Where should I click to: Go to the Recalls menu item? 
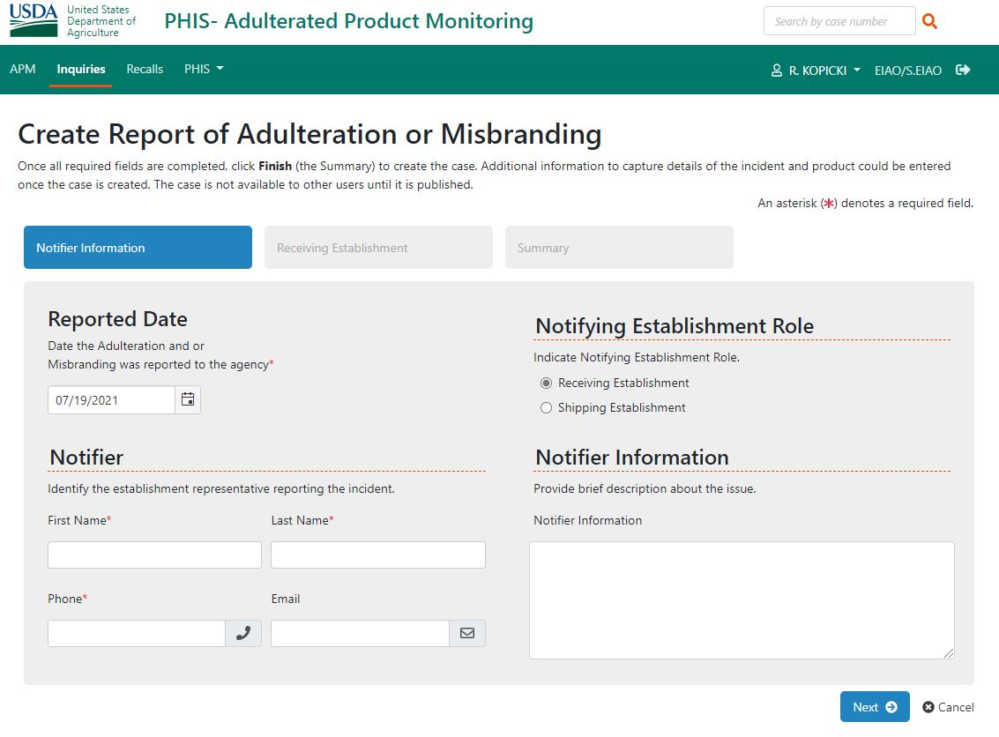(x=145, y=69)
